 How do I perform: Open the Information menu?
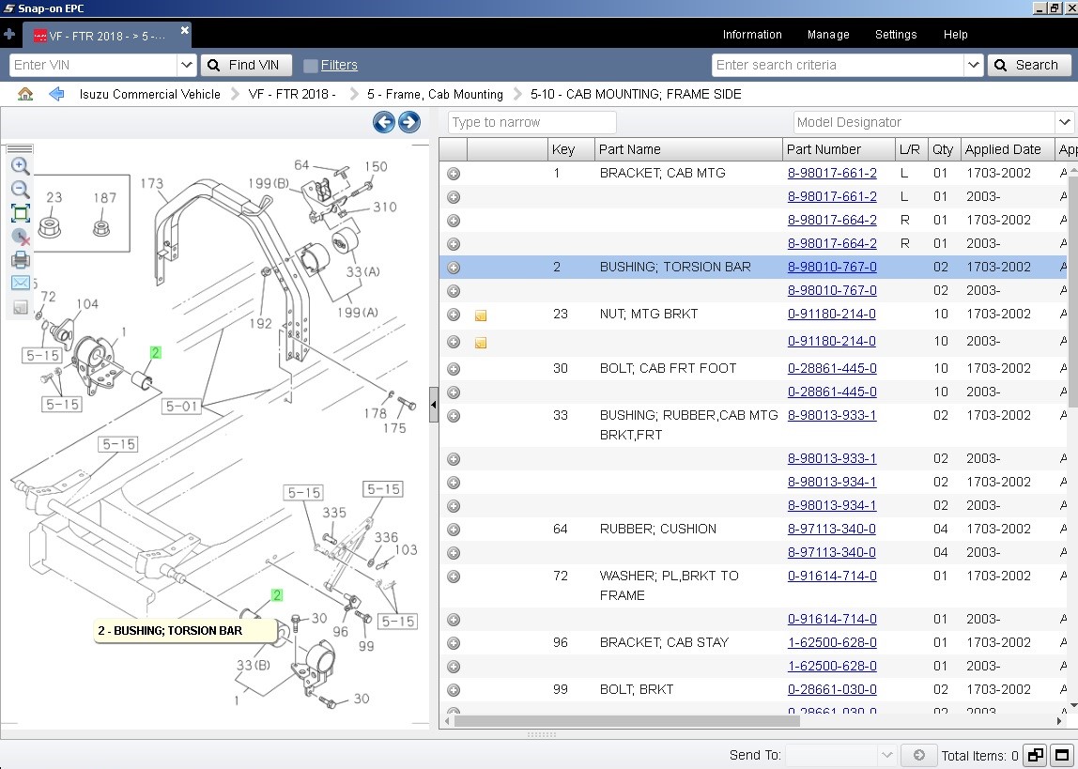(x=751, y=35)
